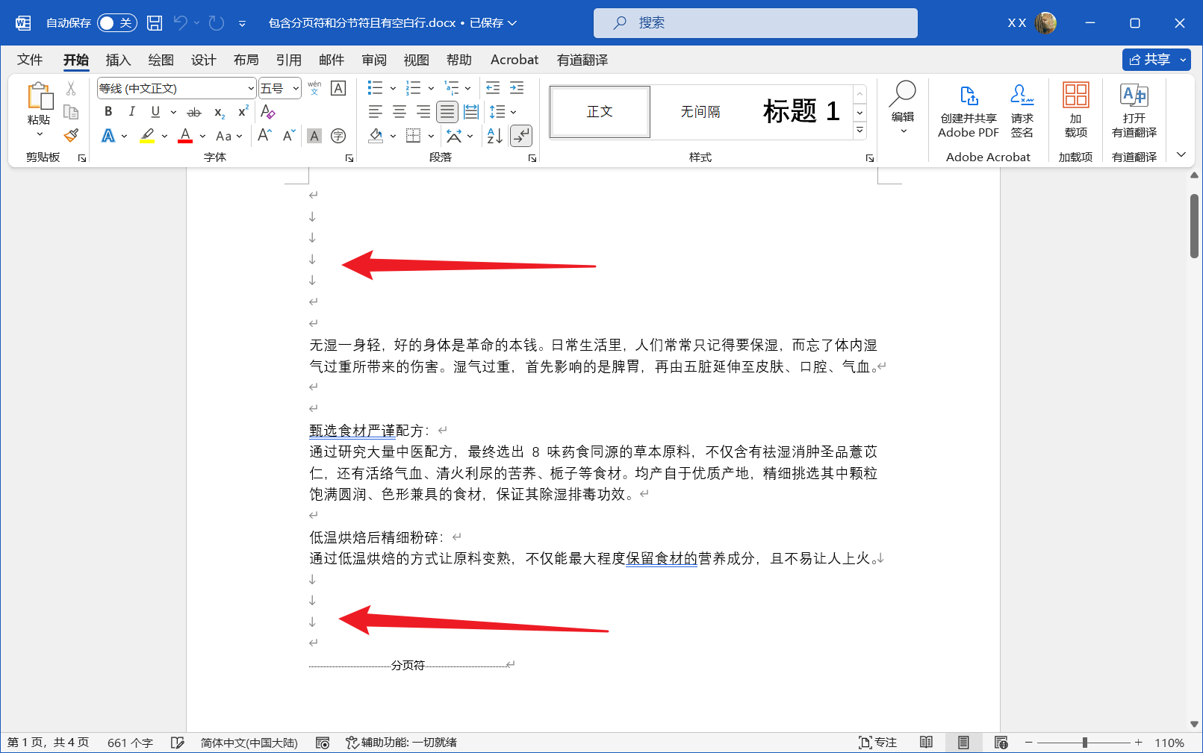
Task: Open Youdao Translate icon
Action: (1134, 110)
